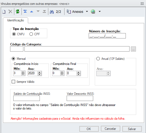Screen dimensions: 146x133
Task: Close the Vínculos empregatícios dialog
Action: pos(142,4)
